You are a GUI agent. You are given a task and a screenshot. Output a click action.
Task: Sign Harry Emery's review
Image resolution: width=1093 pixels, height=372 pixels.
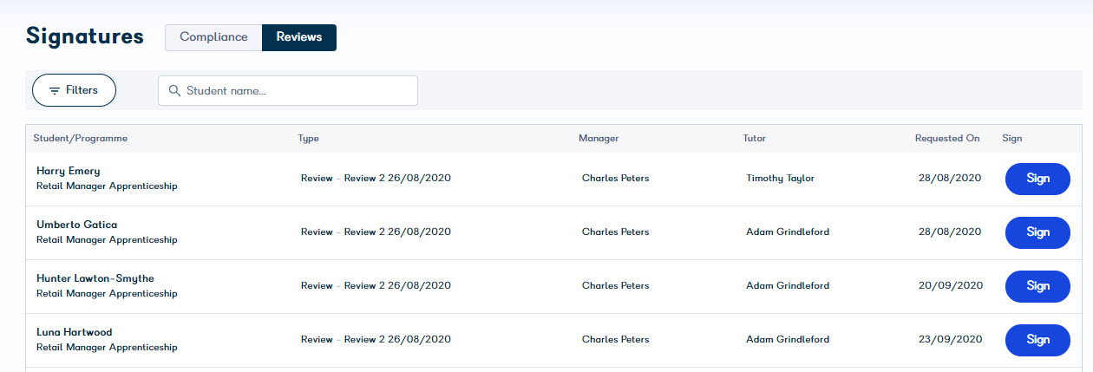pyautogui.click(x=1037, y=179)
